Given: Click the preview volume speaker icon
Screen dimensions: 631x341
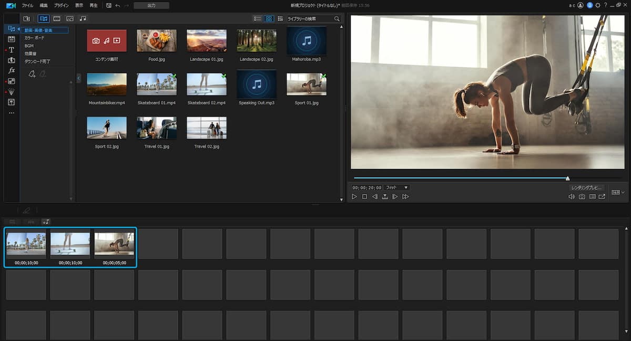Looking at the screenshot, I should (572, 197).
